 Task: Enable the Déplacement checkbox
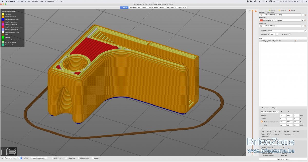click(x=53, y=158)
